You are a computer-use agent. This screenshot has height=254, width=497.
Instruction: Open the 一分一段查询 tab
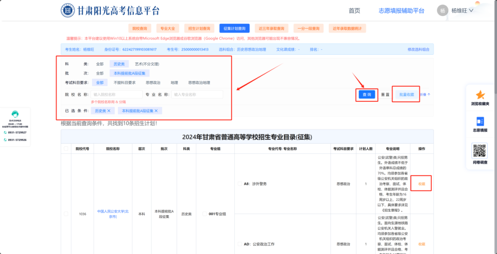coord(308,28)
